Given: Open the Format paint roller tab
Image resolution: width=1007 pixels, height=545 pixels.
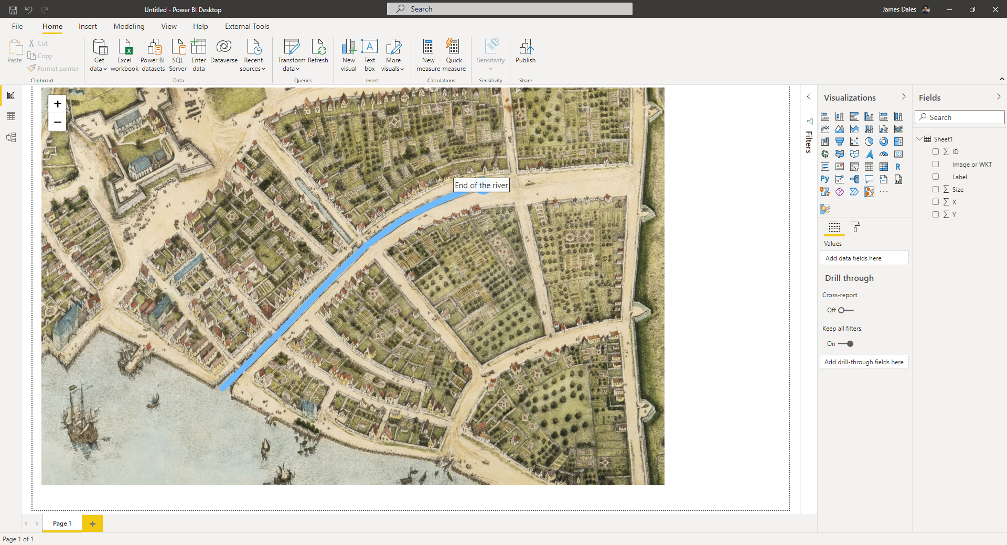Looking at the screenshot, I should tap(855, 227).
